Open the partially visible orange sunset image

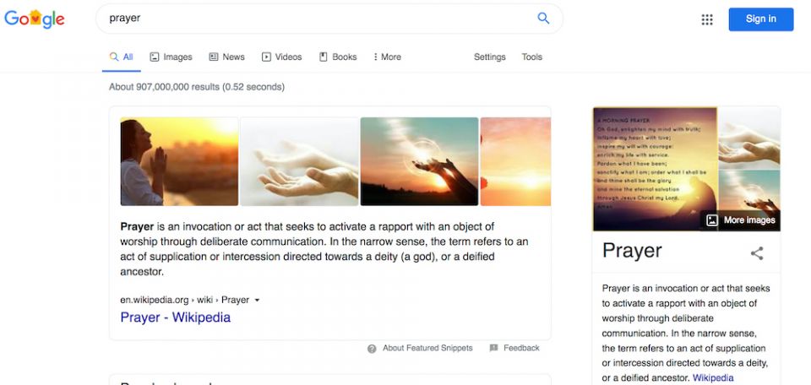click(x=515, y=161)
